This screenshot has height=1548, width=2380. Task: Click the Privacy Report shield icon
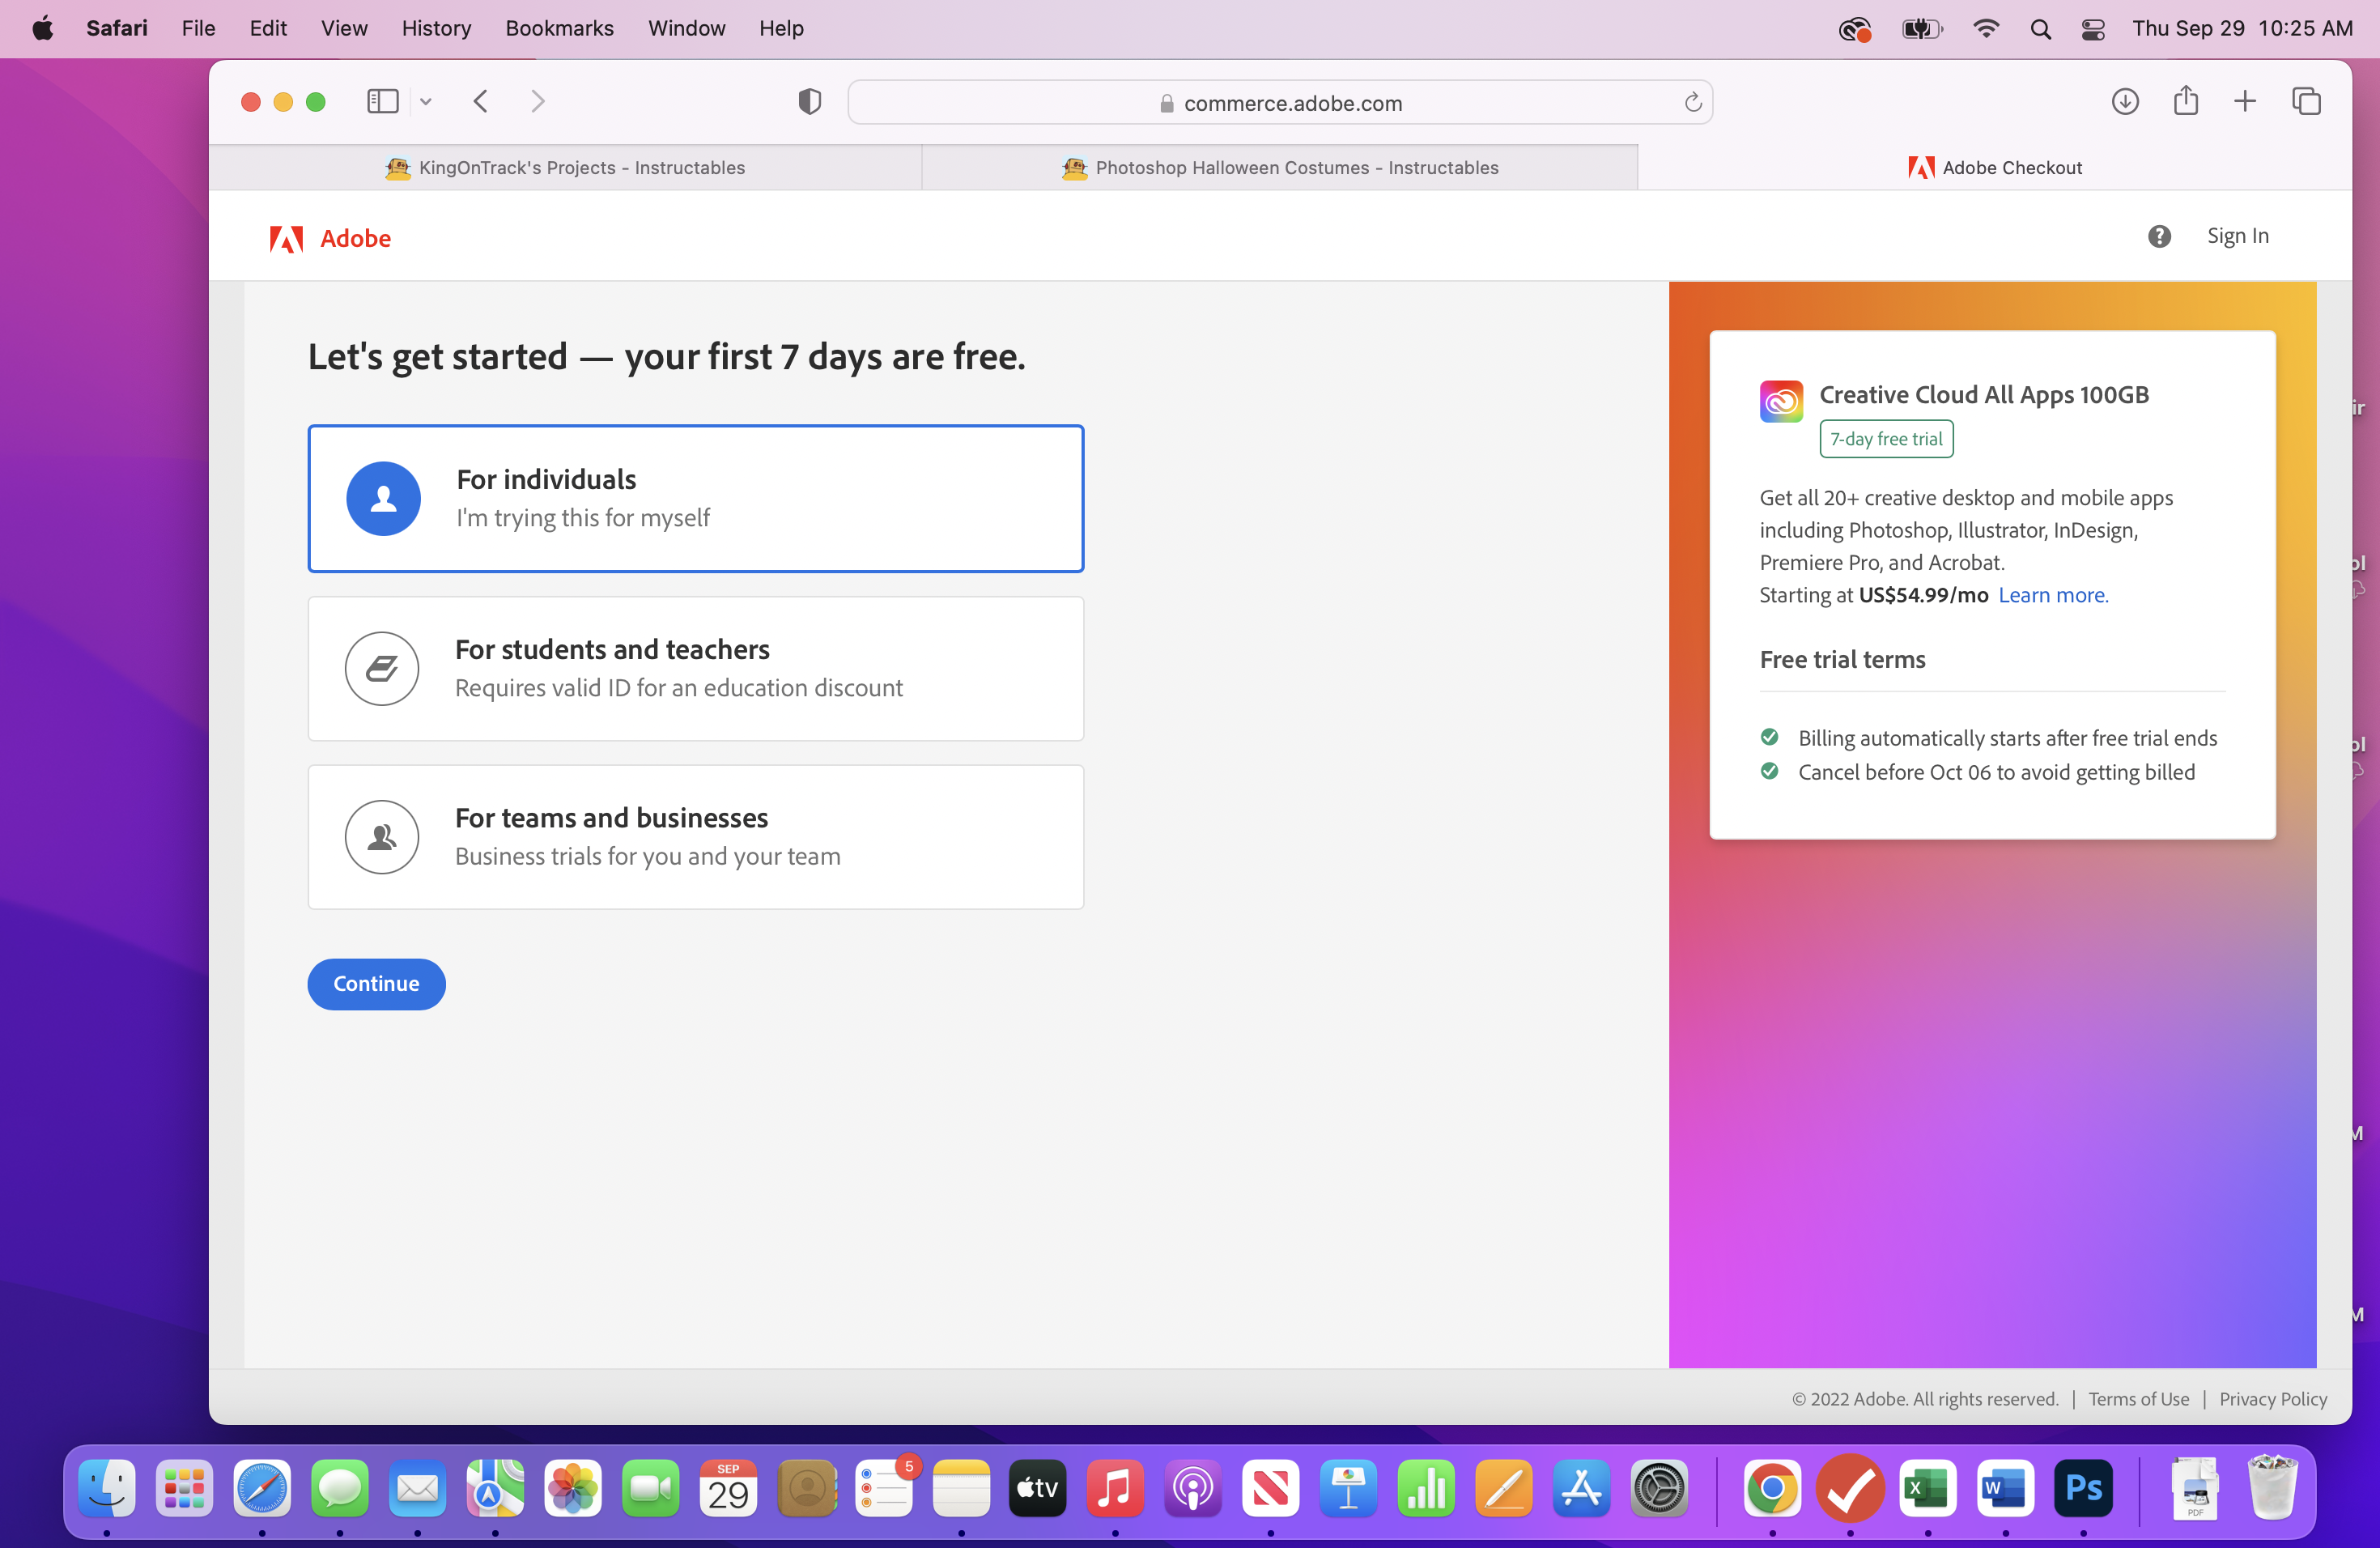coord(809,101)
